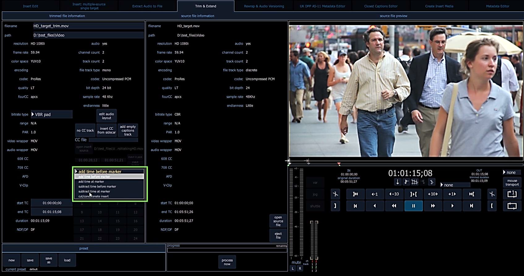Rewind using the double-left-arrow button
Viewport: 524px width, 276px height.
click(394, 206)
